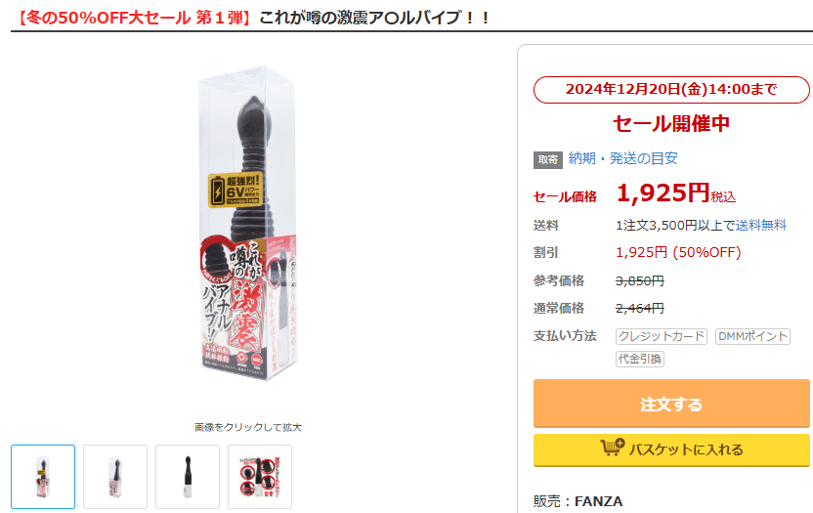View the third thumbnail without packaging
This screenshot has height=513, width=813.
(x=188, y=477)
